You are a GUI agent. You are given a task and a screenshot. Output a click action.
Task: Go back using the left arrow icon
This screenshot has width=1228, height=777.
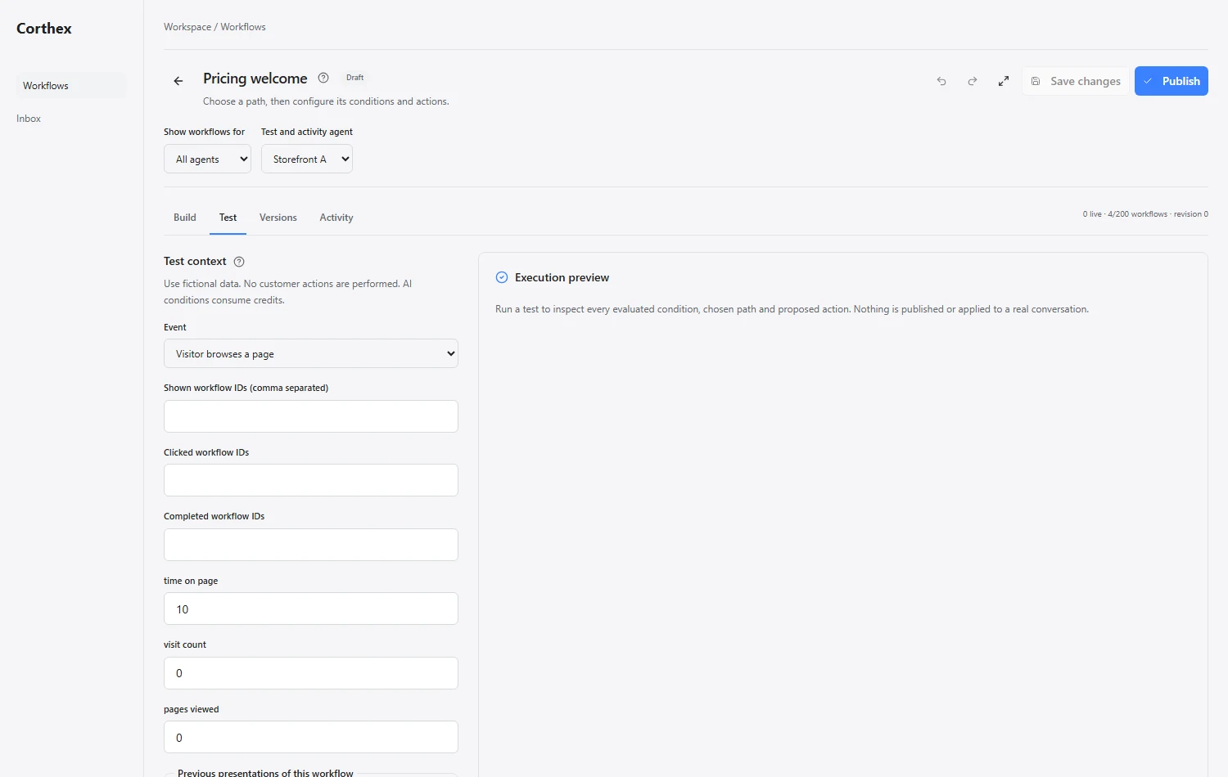pos(178,81)
